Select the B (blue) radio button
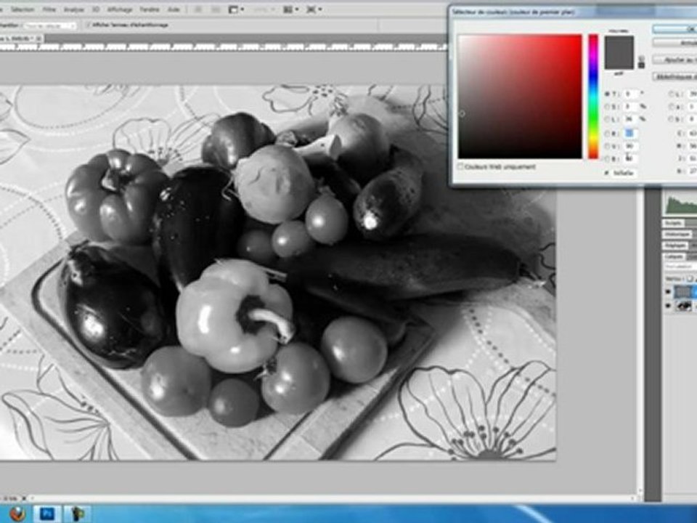This screenshot has width=697, height=523. point(607,159)
